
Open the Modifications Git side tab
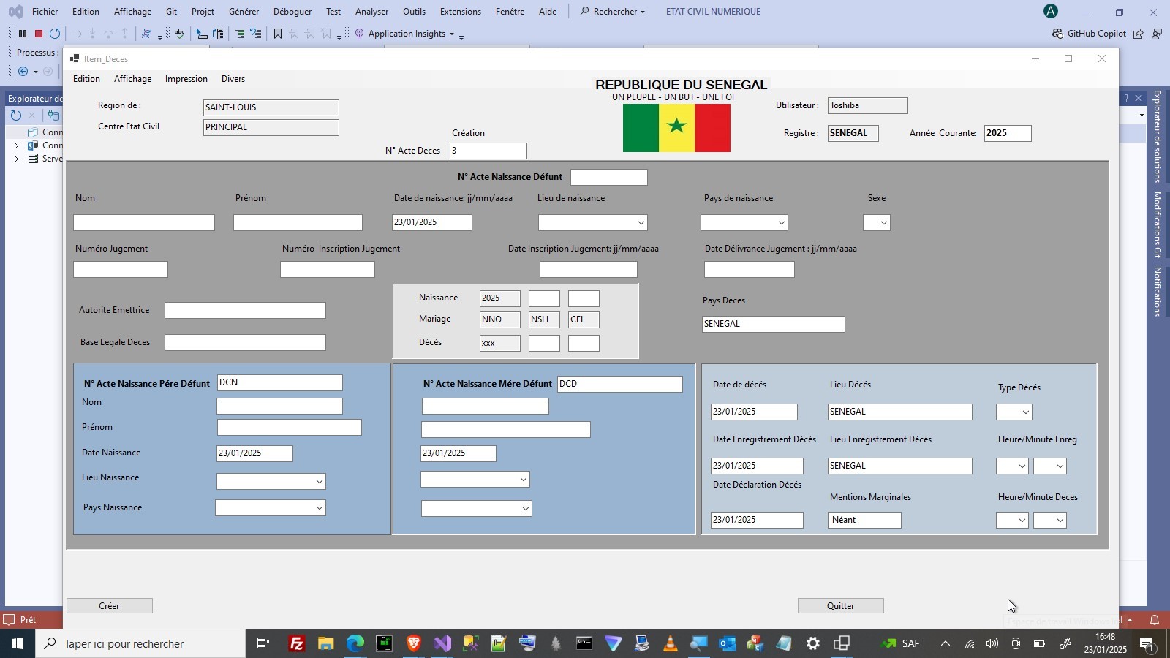(1158, 224)
